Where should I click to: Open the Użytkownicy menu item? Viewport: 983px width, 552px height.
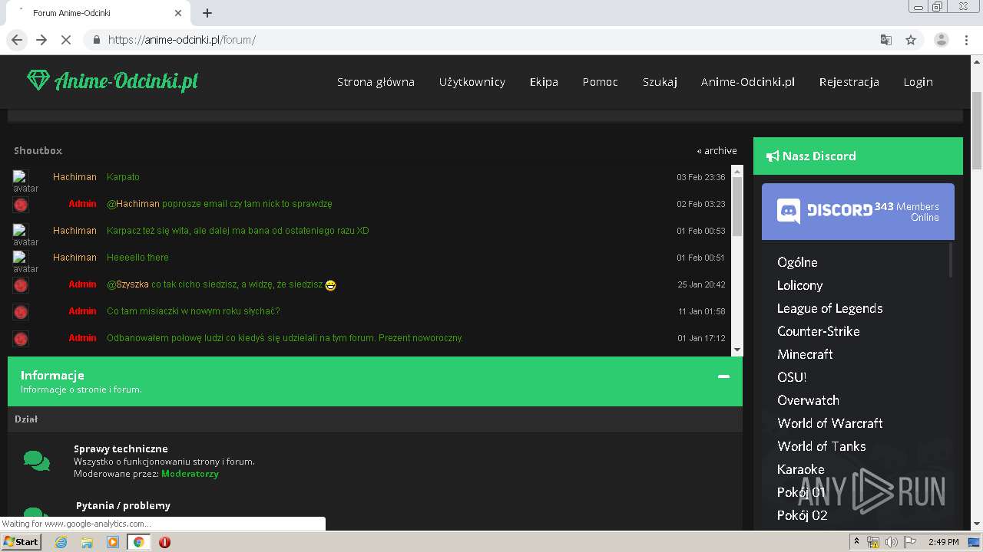point(472,82)
